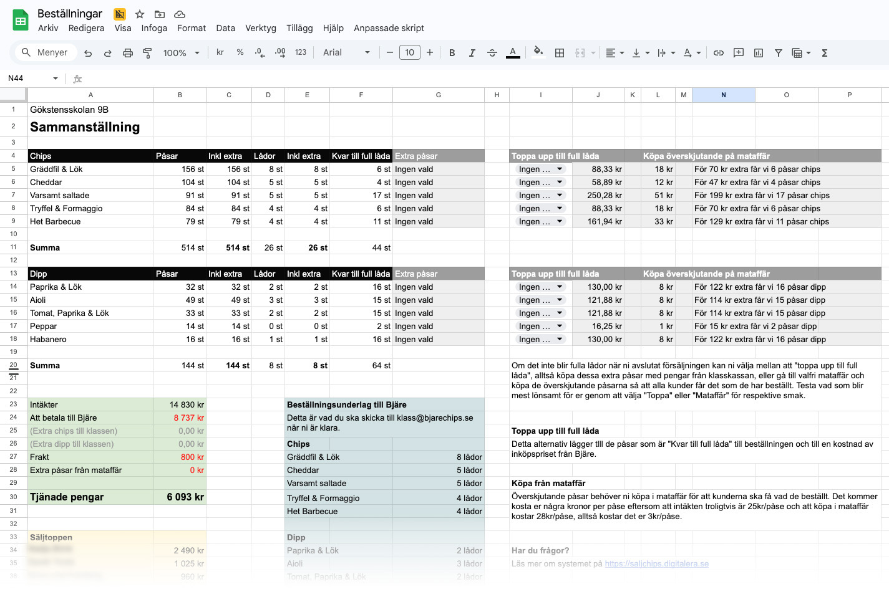Open the Gräddfil & Lök 'Ingen' dropdown
The height and width of the screenshot is (607, 889).
coord(541,170)
